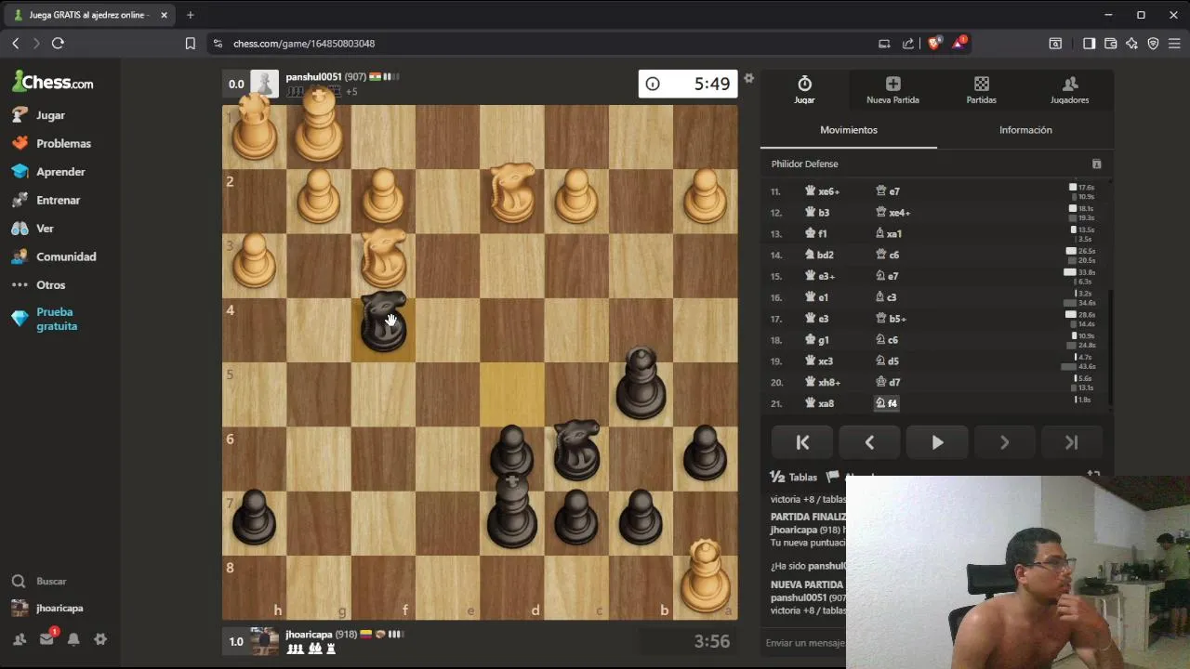Click the panshul0051 username above the board
This screenshot has width=1190, height=669.
313,76
